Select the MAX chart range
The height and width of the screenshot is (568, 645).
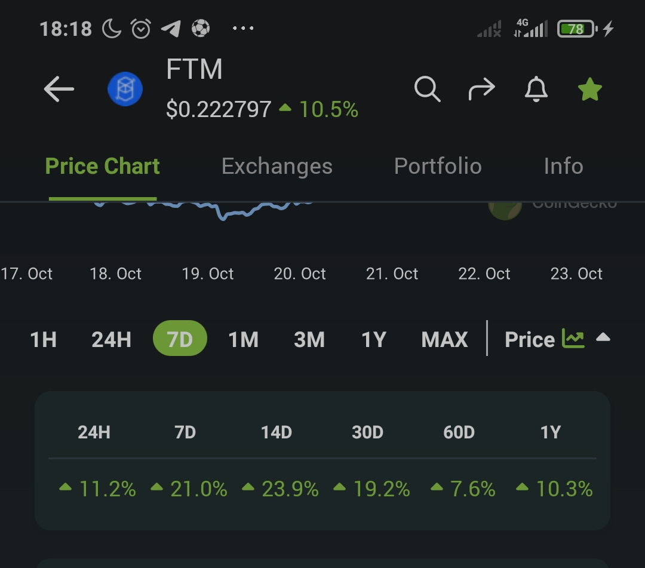click(x=444, y=340)
